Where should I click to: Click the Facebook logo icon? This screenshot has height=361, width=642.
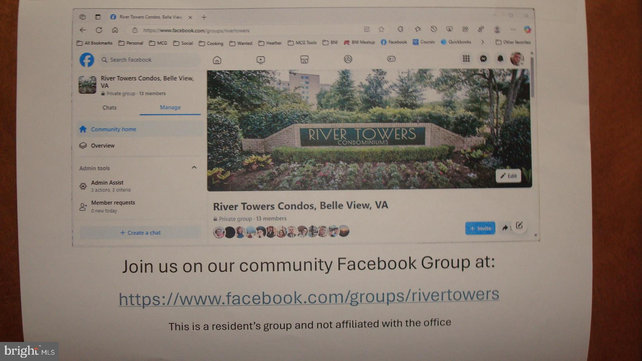coord(87,60)
